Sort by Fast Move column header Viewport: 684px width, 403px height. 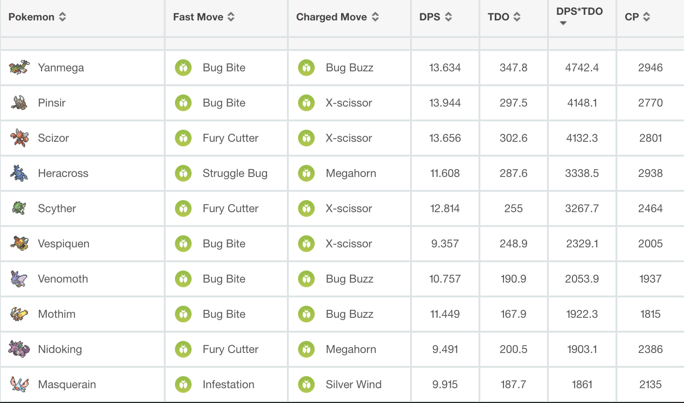pyautogui.click(x=204, y=17)
